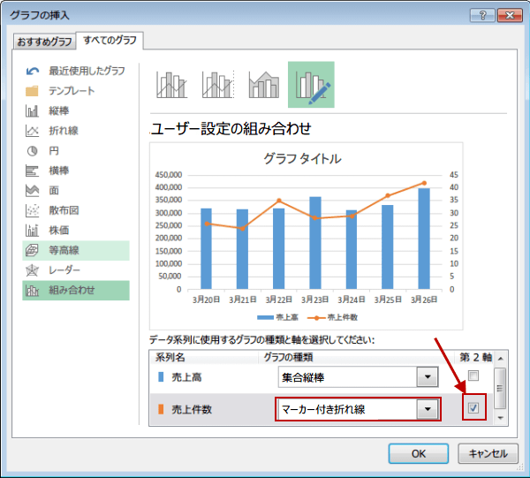530x478 pixels.
Task: Select the stacked area-clustered column icon
Action: click(264, 85)
